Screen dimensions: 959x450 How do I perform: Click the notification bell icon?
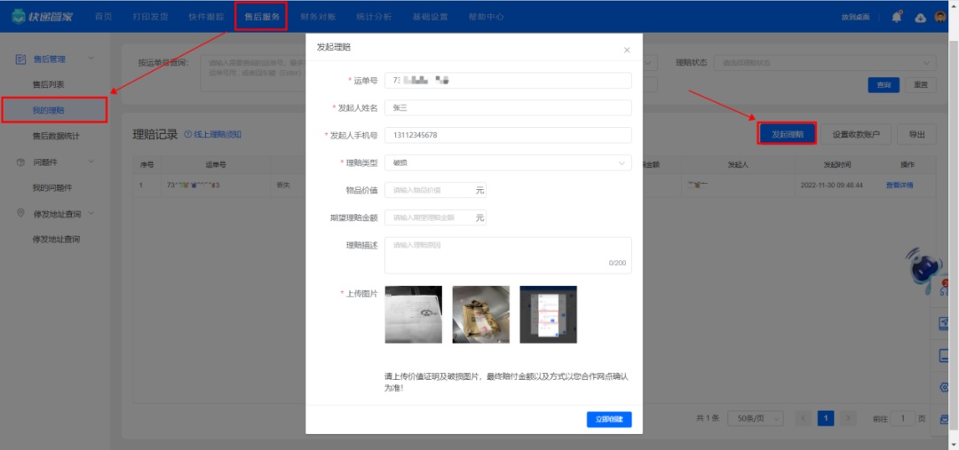(896, 17)
